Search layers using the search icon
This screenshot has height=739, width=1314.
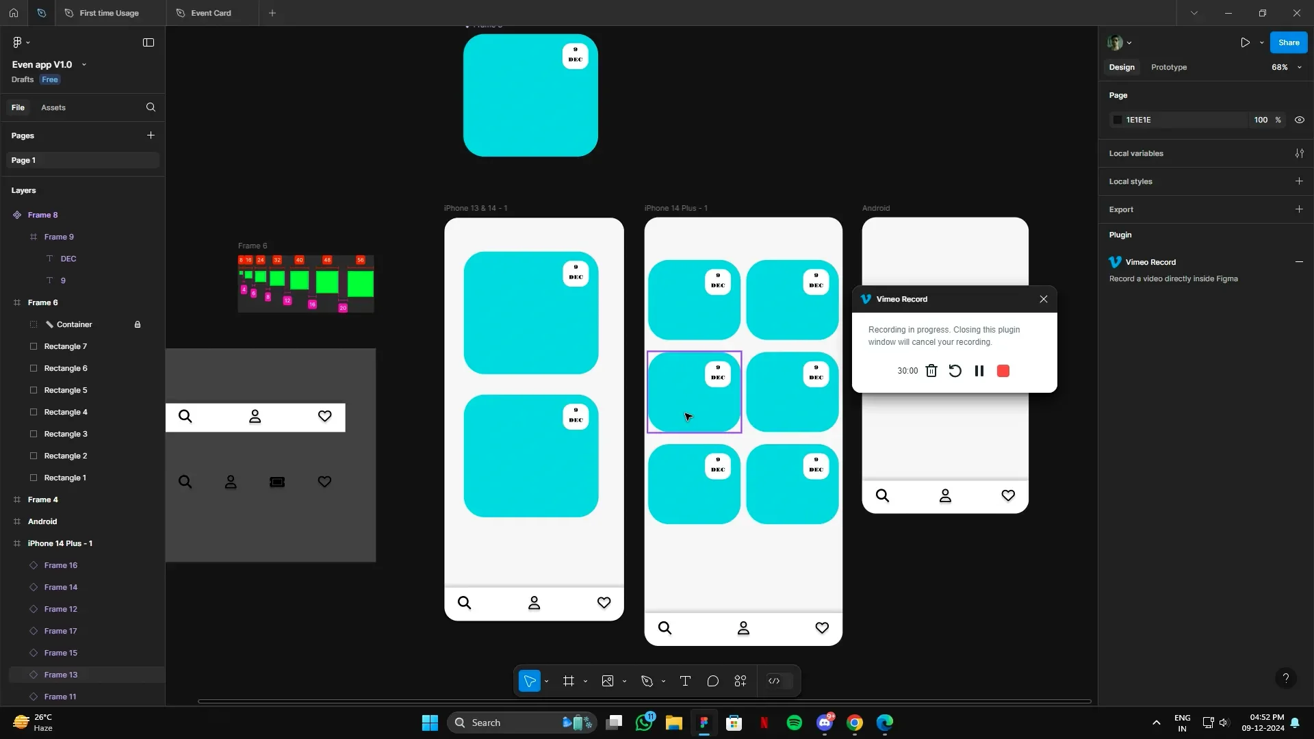click(150, 107)
